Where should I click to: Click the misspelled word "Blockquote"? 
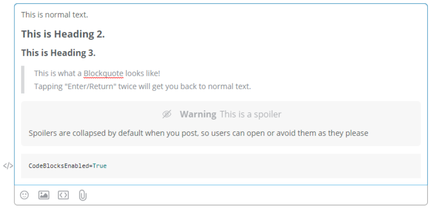pyautogui.click(x=104, y=73)
